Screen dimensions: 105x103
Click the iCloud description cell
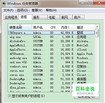pos(84,50)
